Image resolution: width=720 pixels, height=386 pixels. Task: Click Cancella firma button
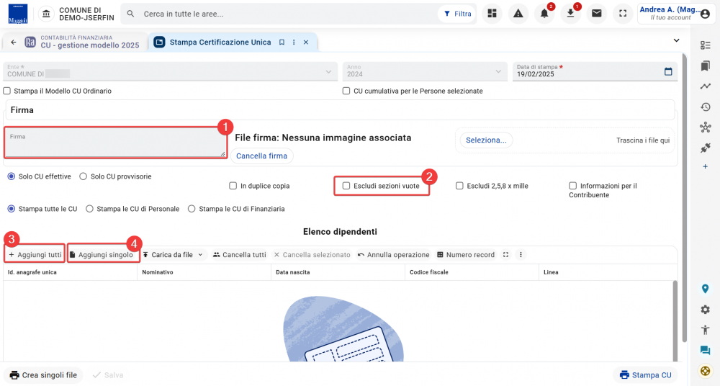(262, 156)
